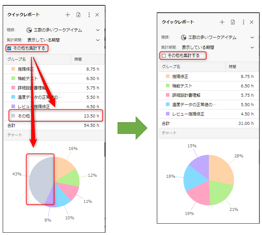Screen dimensions: 262x235
Task: Select the その他 row showing 23.50 h
Action: [54, 116]
